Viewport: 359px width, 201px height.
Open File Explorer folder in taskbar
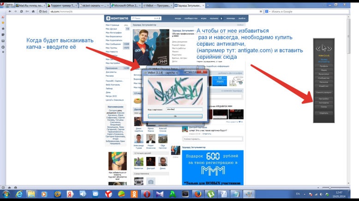tap(31, 195)
